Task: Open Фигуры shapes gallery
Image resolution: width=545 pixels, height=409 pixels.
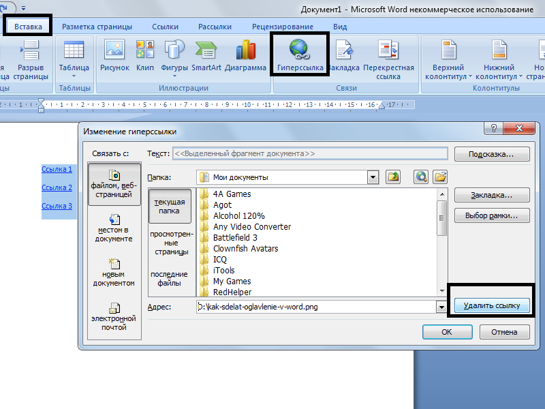Action: 174,58
